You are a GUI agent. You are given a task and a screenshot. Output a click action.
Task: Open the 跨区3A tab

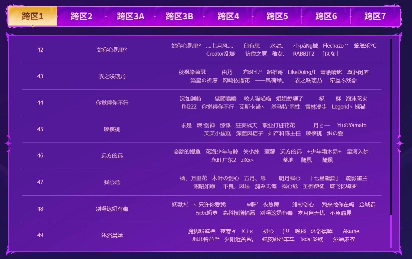(x=131, y=16)
